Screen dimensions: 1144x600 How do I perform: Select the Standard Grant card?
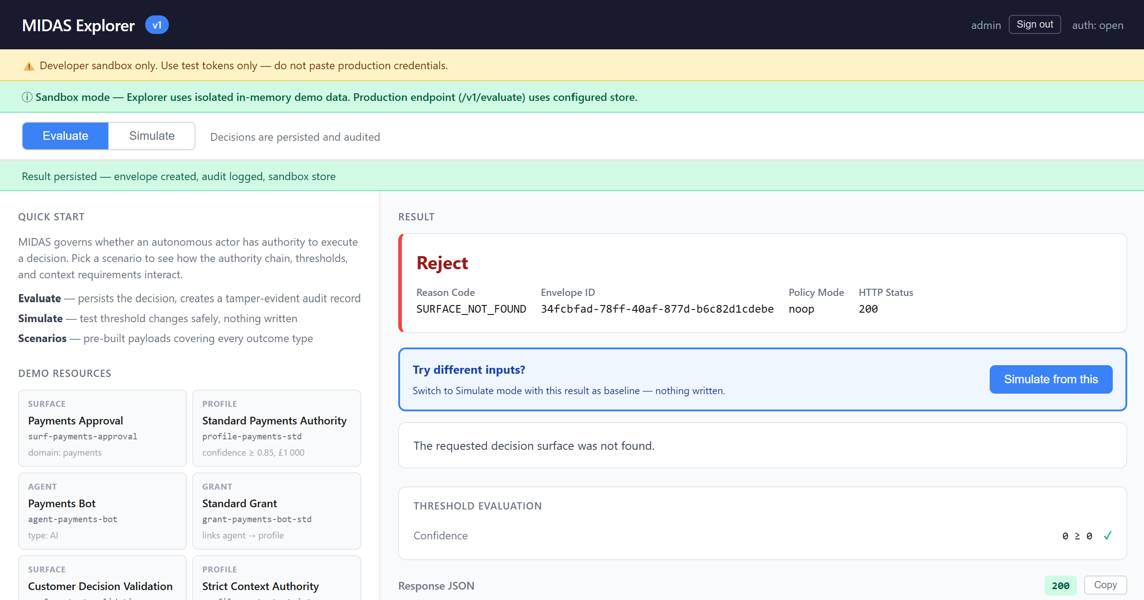coord(276,510)
